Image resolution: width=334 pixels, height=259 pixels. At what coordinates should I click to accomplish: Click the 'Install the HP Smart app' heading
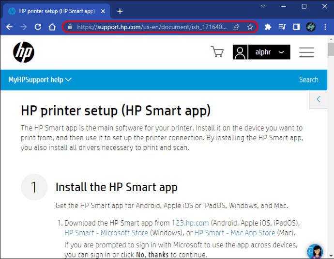coord(117,187)
